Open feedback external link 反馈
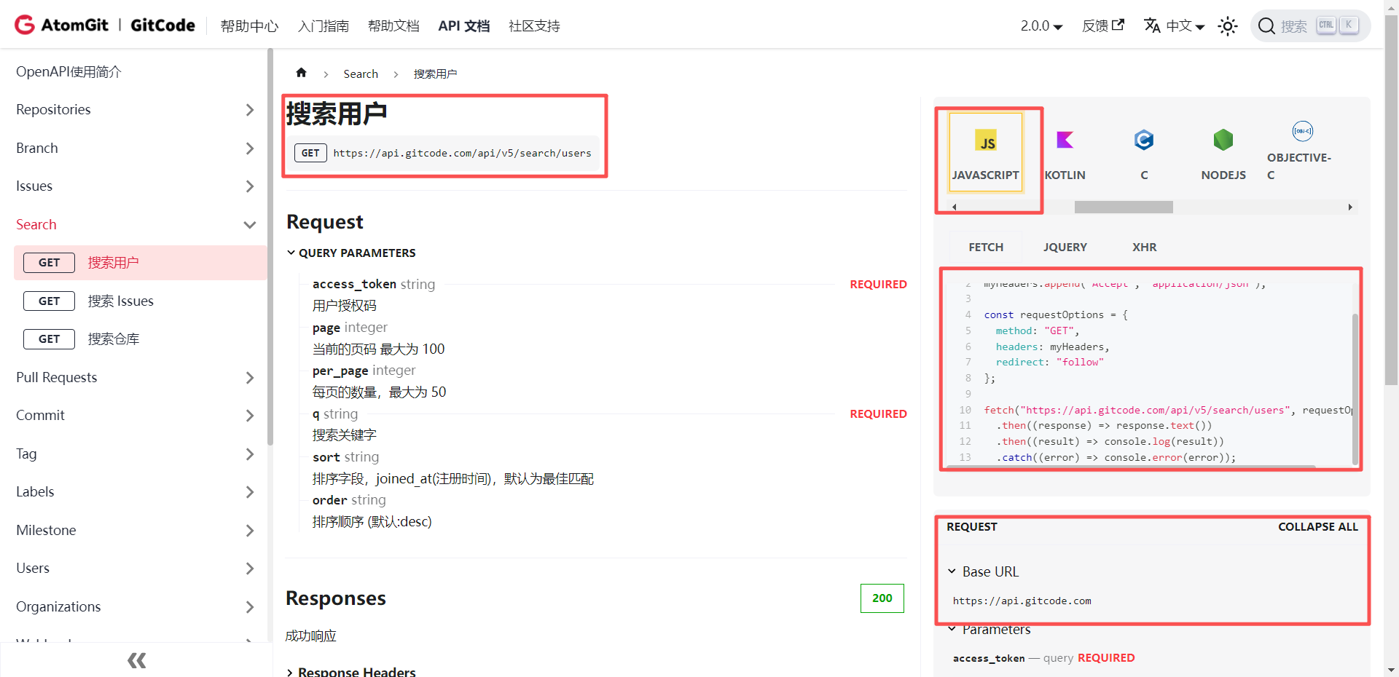Screen dimensions: 1399x677 (1102, 25)
